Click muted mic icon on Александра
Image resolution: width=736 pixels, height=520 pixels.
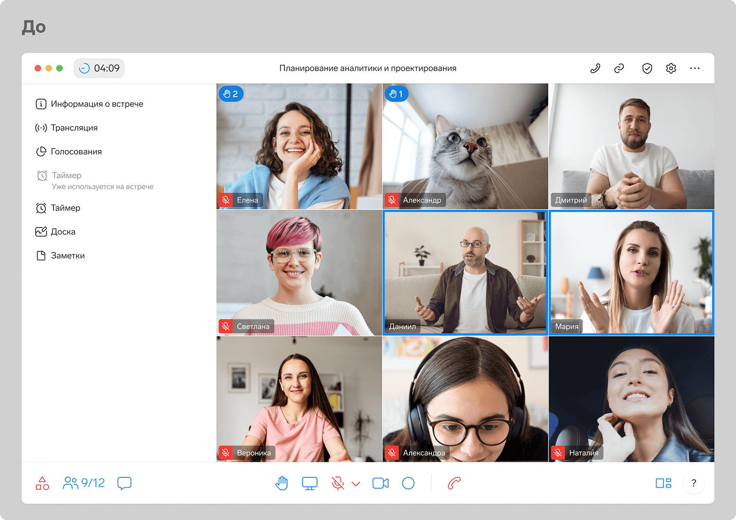pos(392,452)
